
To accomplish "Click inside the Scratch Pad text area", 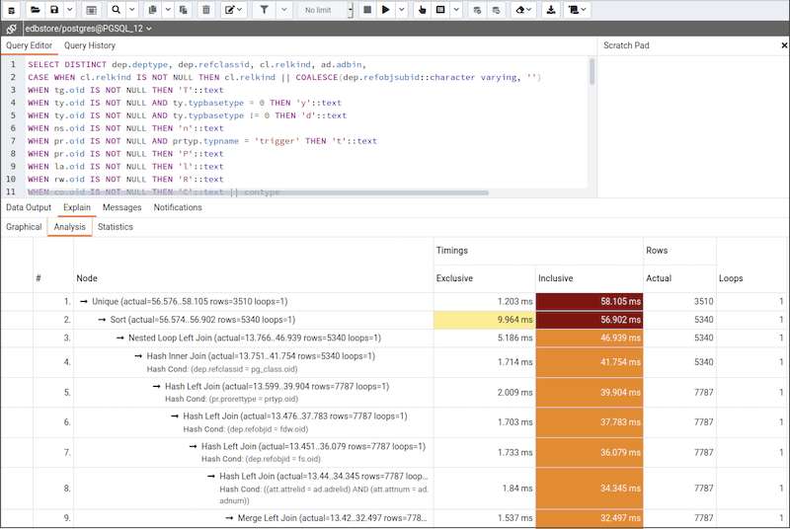I will [693, 125].
